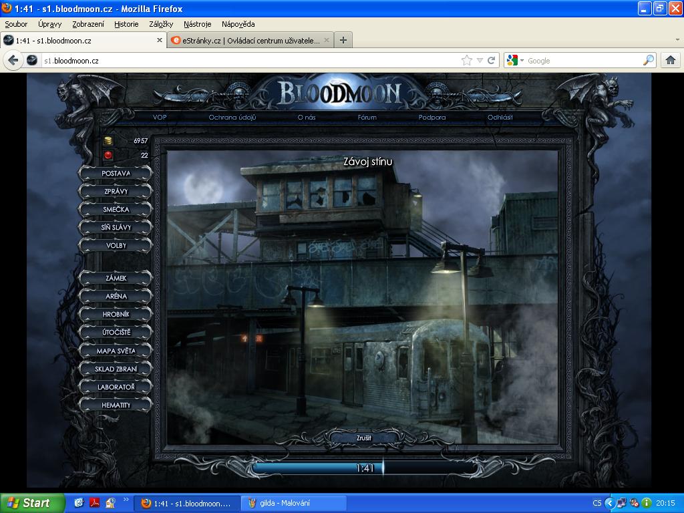The image size is (684, 513).
Task: Switch to the eStránky.cz tab
Action: coord(250,40)
